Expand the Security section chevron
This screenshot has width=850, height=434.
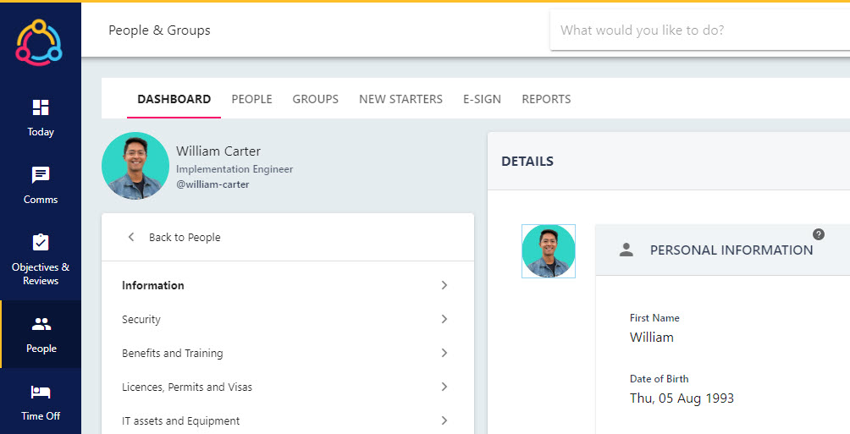tap(444, 319)
